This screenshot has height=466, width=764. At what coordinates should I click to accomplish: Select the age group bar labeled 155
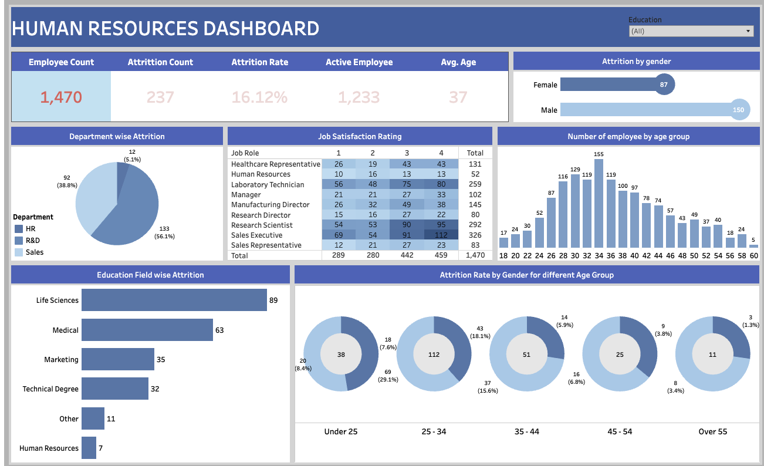(x=599, y=203)
